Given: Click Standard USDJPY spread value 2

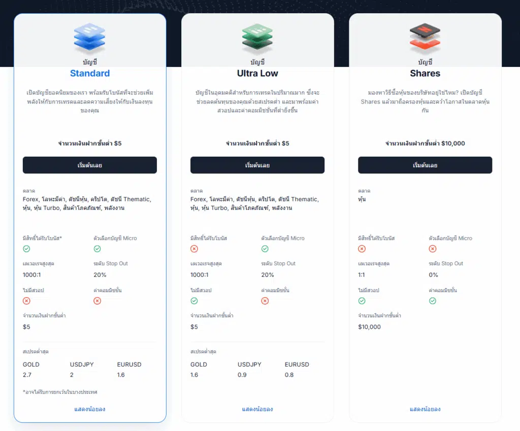Looking at the screenshot, I should [x=72, y=375].
